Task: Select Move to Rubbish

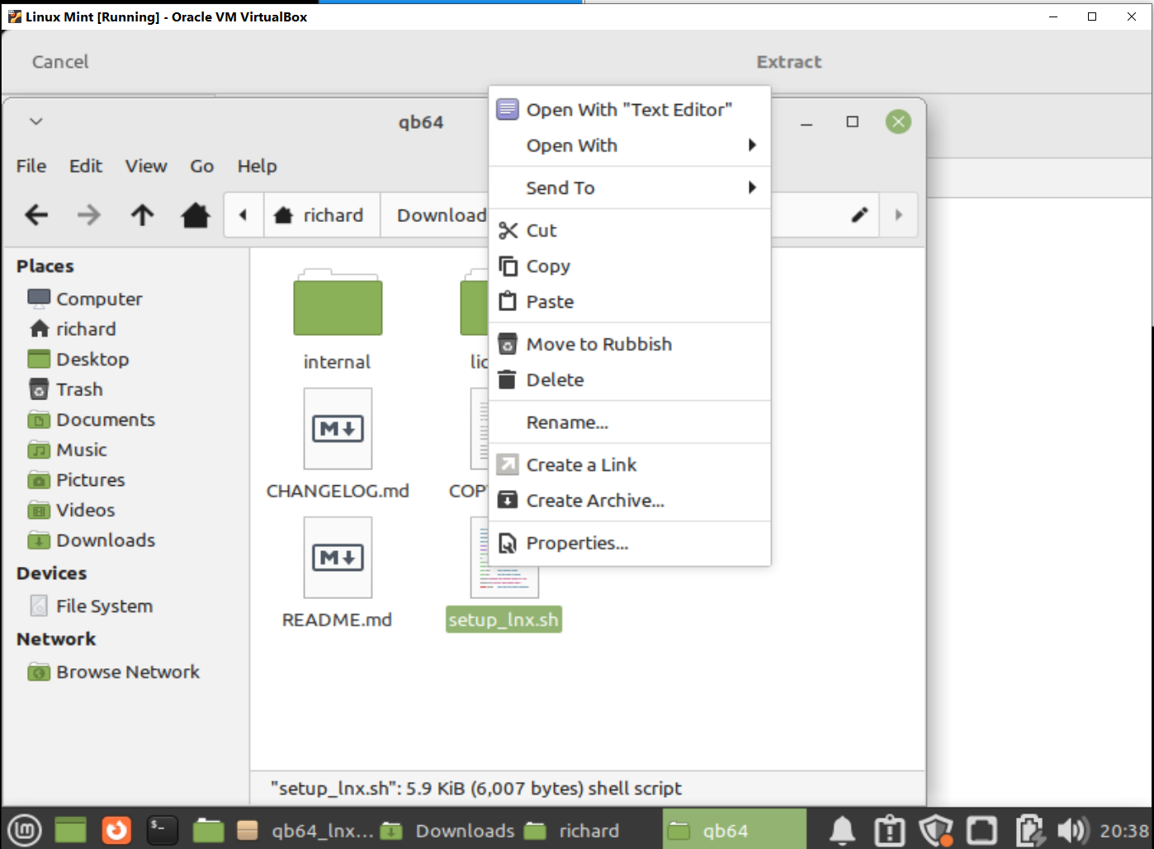Action: (x=630, y=344)
